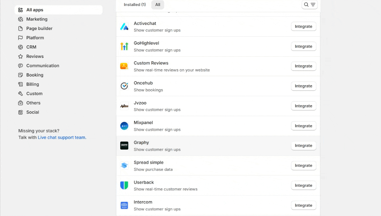381x216 pixels.
Task: Click the Graphy black logo icon
Action: click(x=124, y=146)
